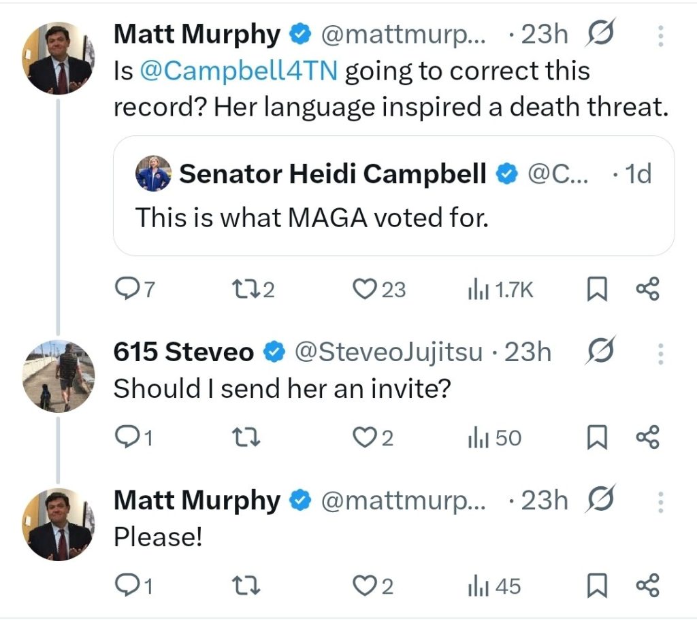697x623 pixels.
Task: Bookmark Matt Murphy's first tweet
Action: click(x=596, y=290)
